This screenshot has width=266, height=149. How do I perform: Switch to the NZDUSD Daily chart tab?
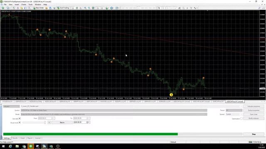coord(36,101)
